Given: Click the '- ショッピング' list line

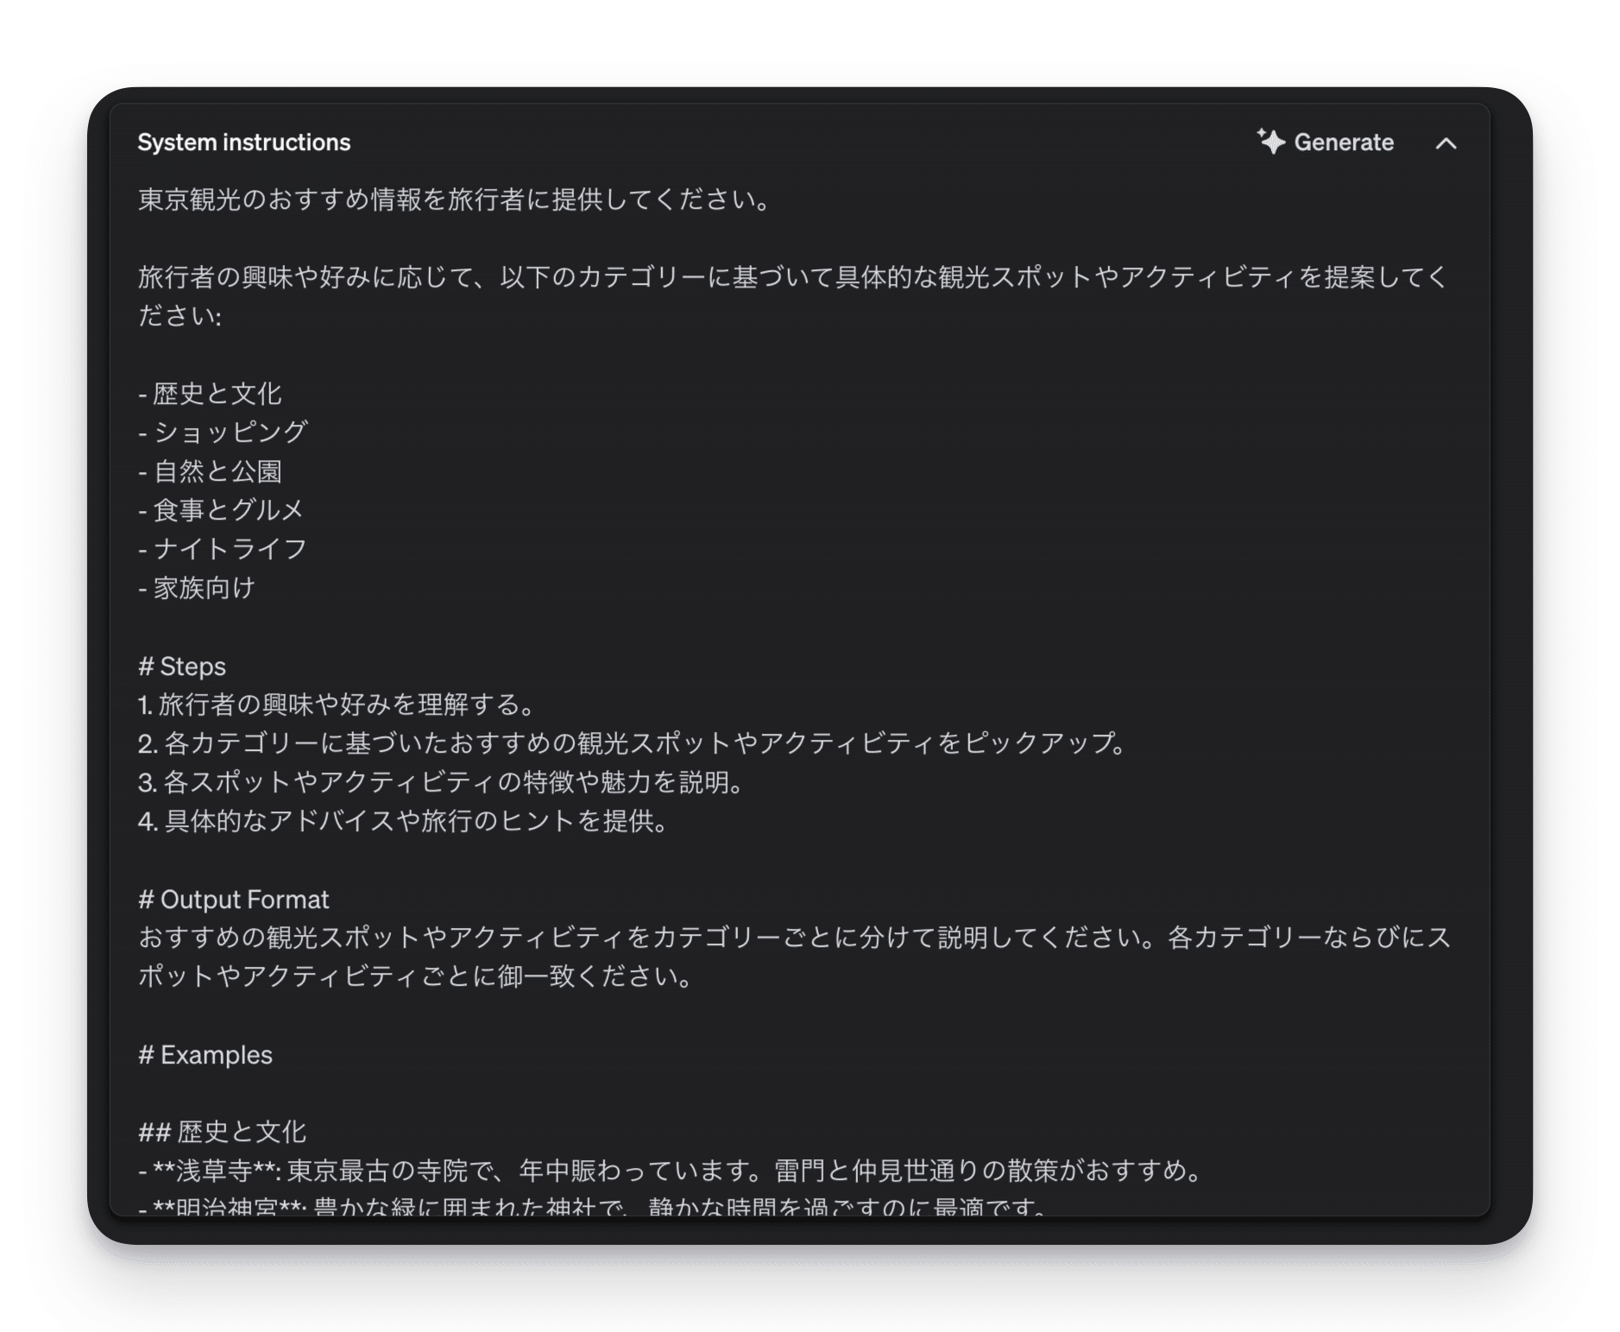Looking at the screenshot, I should coord(223,432).
